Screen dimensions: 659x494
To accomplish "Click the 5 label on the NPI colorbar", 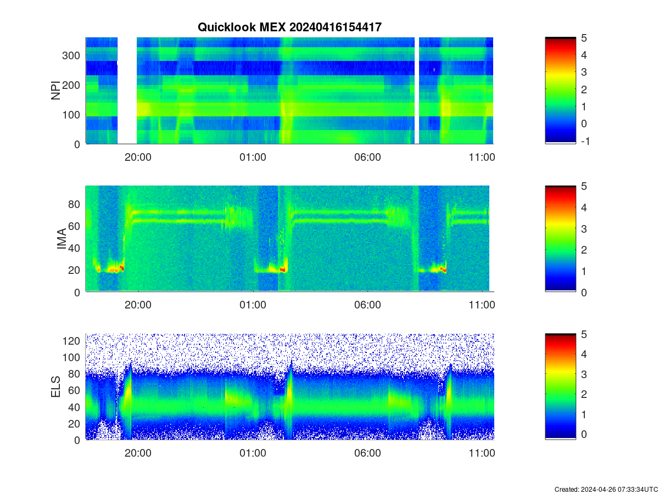I will pos(584,38).
